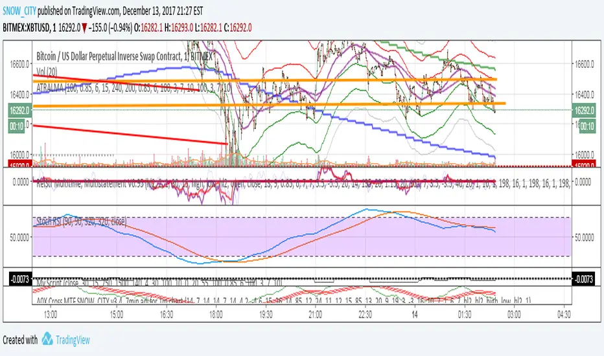Click the 18:00 time axis label
The height and width of the screenshot is (356, 604).
pyautogui.click(x=216, y=315)
